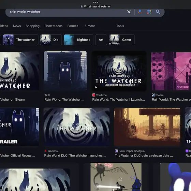Viewport: 191px width, 191px height.
Task: Click the YouTube source label
Action: tap(101, 95)
